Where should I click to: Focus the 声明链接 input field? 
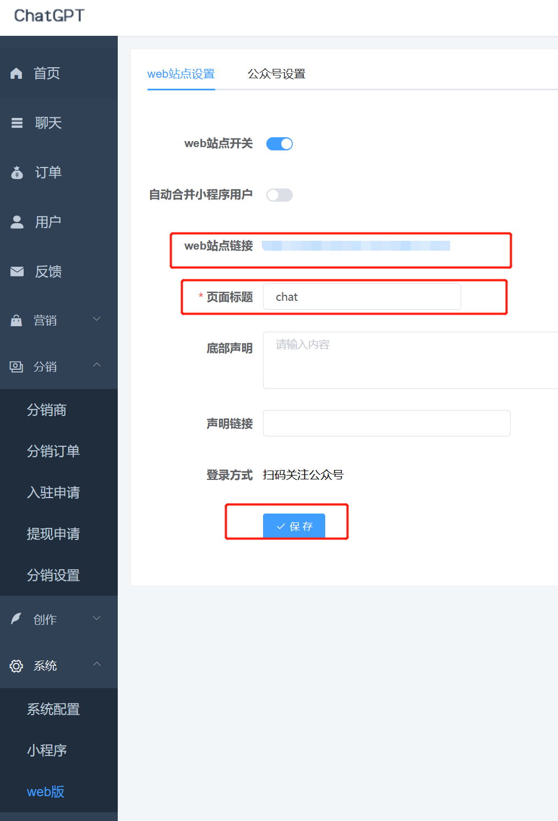tap(387, 423)
